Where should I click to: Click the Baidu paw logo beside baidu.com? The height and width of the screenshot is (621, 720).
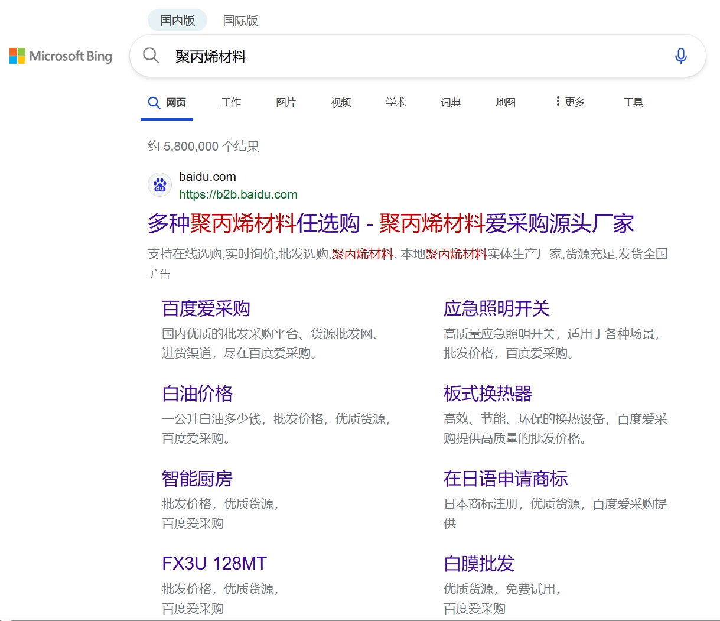coord(159,184)
